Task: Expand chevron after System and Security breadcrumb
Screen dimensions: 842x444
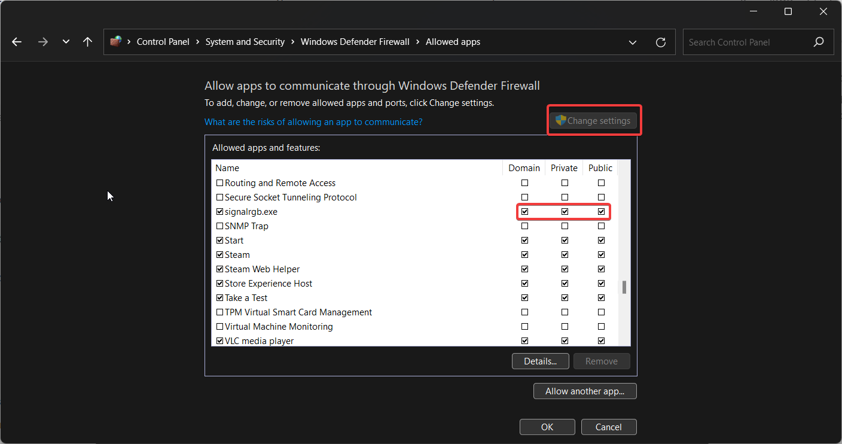Action: coord(293,42)
